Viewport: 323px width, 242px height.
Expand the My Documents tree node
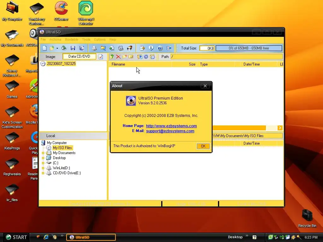[43, 153]
